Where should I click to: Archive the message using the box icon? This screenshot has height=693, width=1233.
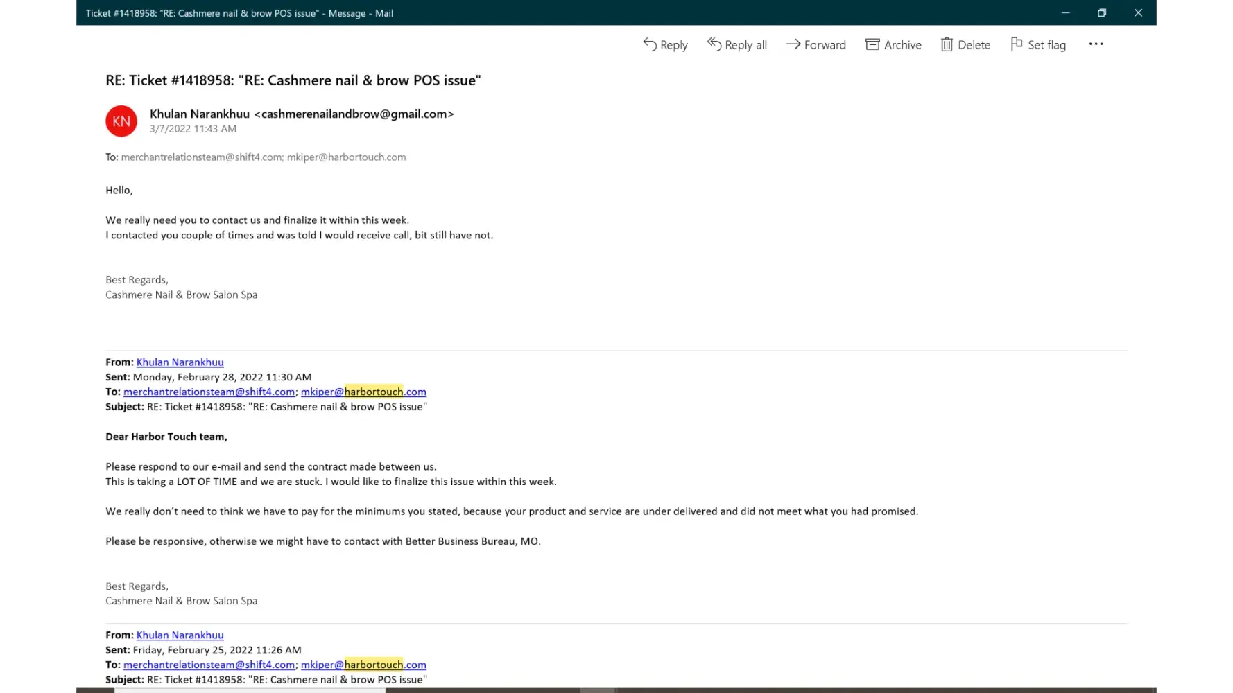(x=872, y=44)
